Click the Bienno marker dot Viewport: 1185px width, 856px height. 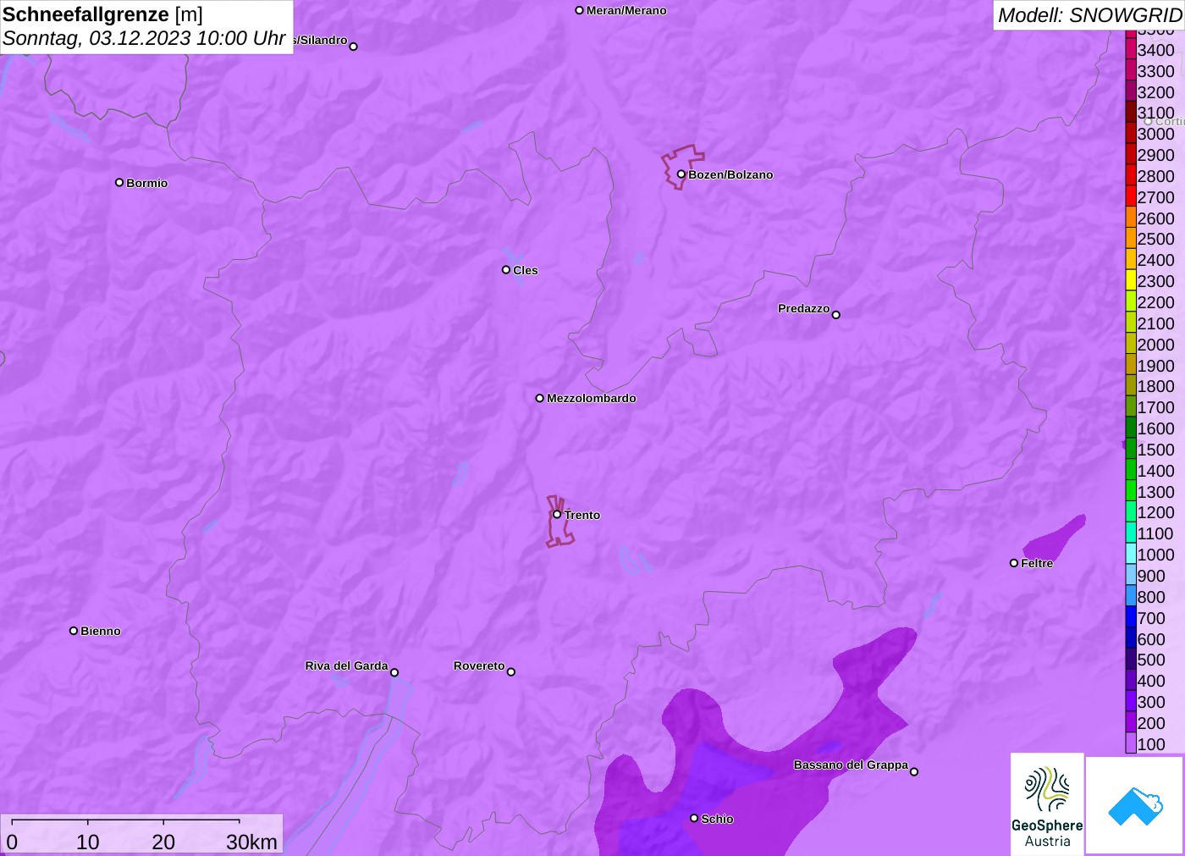point(74,630)
